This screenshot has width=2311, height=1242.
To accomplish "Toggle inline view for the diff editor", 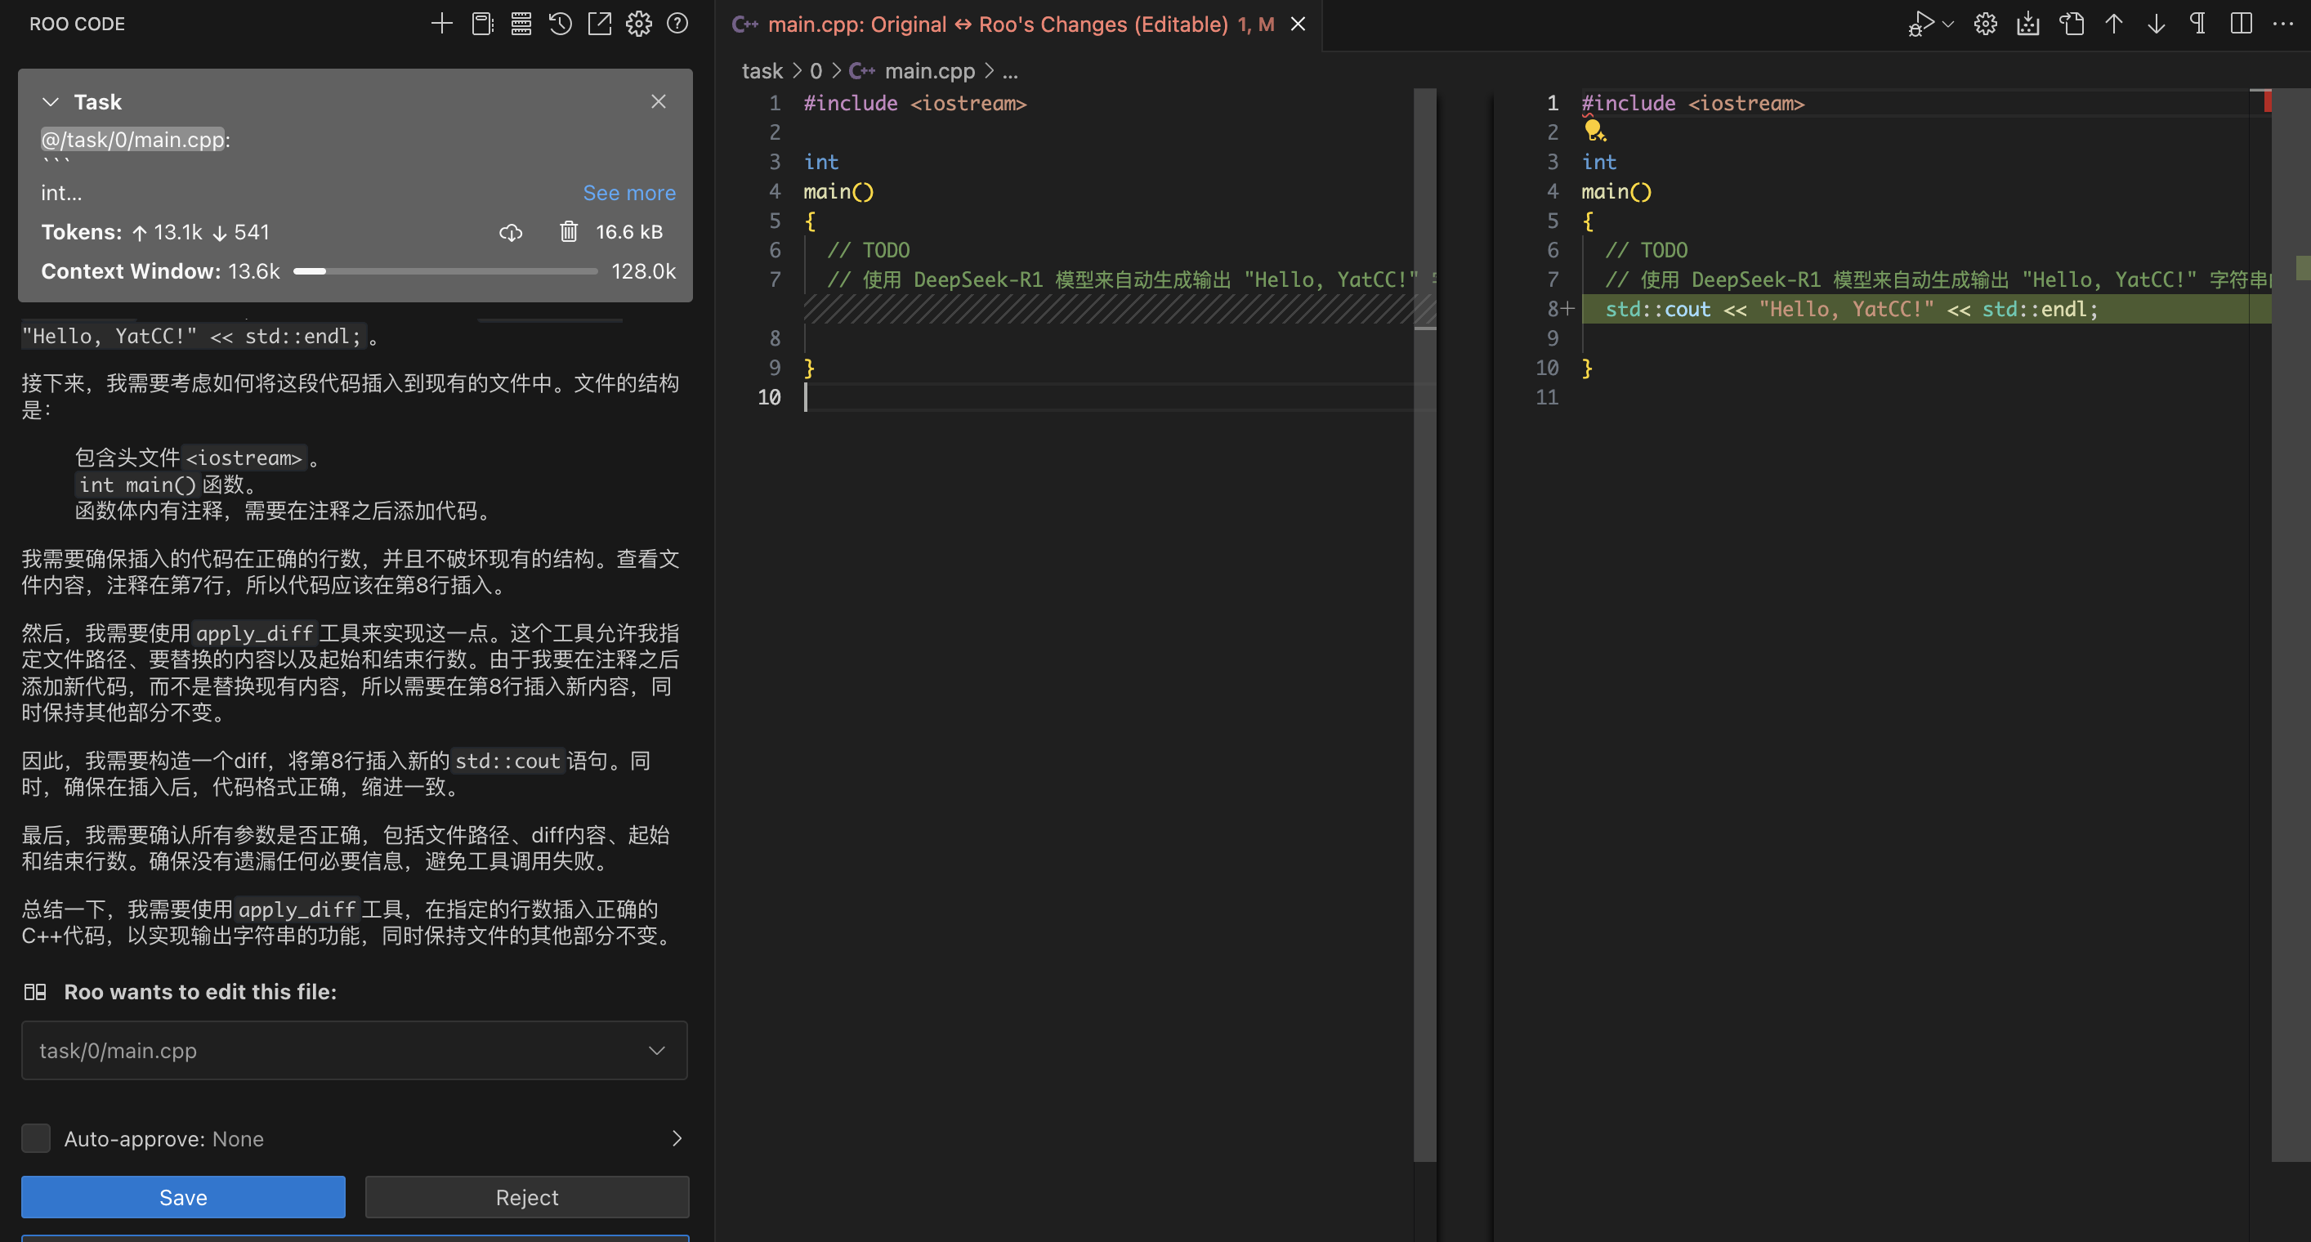I will tap(2241, 25).
